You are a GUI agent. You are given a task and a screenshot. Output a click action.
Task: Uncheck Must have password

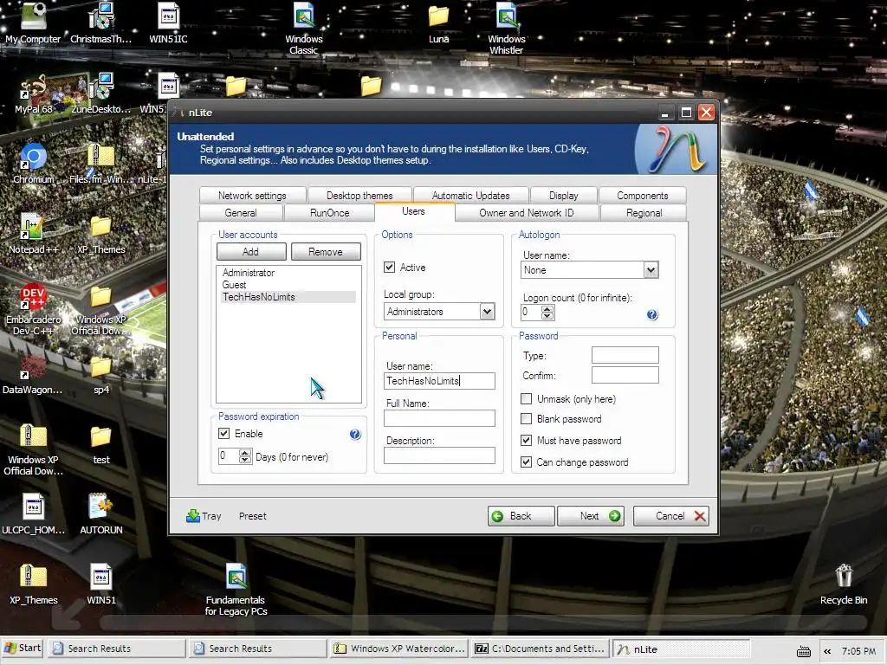(526, 441)
